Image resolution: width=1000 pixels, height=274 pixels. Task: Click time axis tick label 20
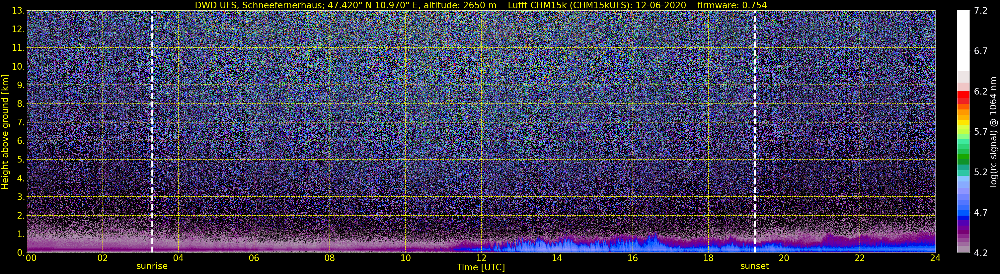point(784,258)
